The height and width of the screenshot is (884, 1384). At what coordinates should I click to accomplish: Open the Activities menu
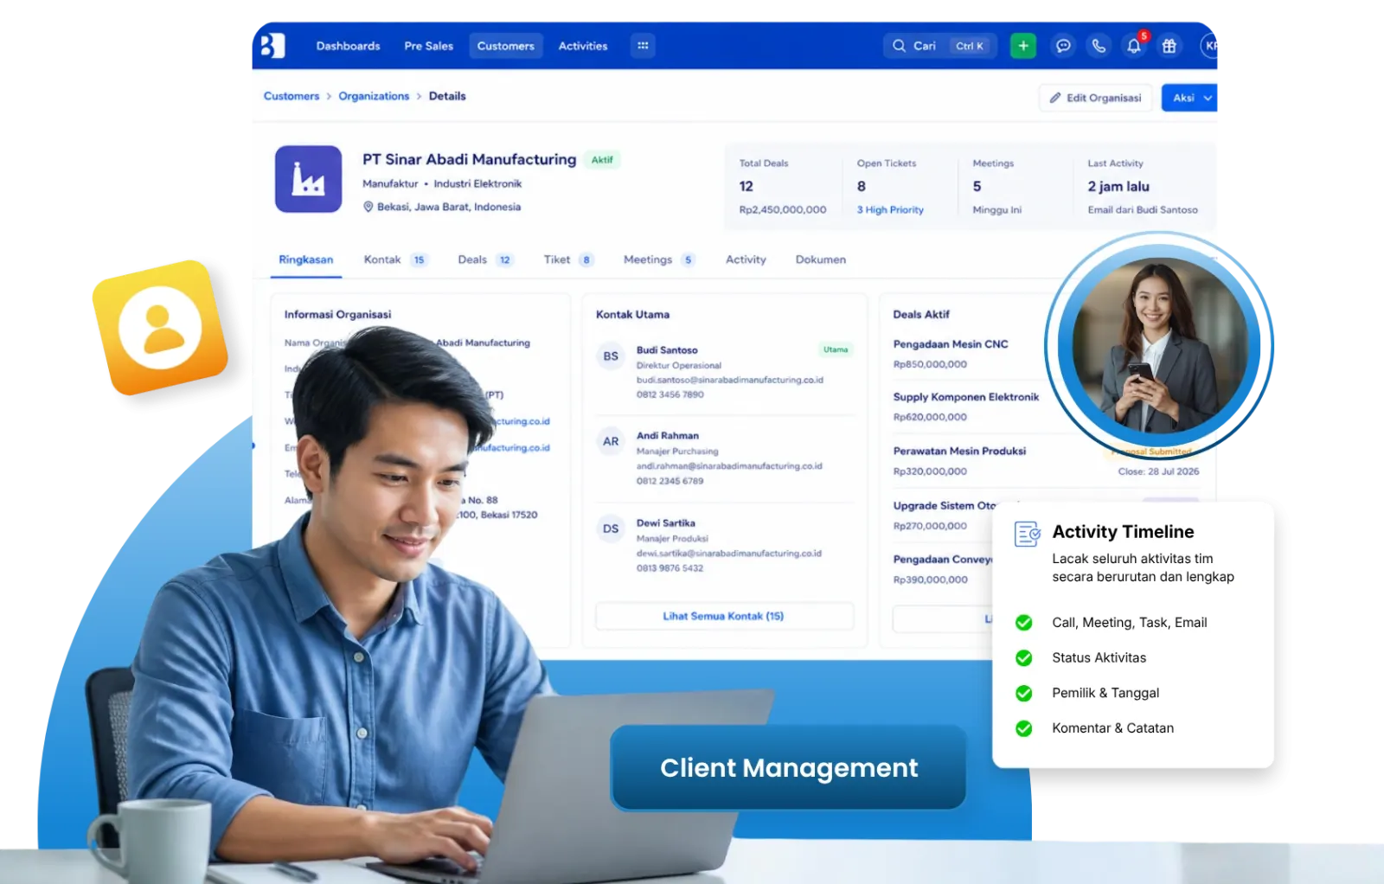[583, 46]
